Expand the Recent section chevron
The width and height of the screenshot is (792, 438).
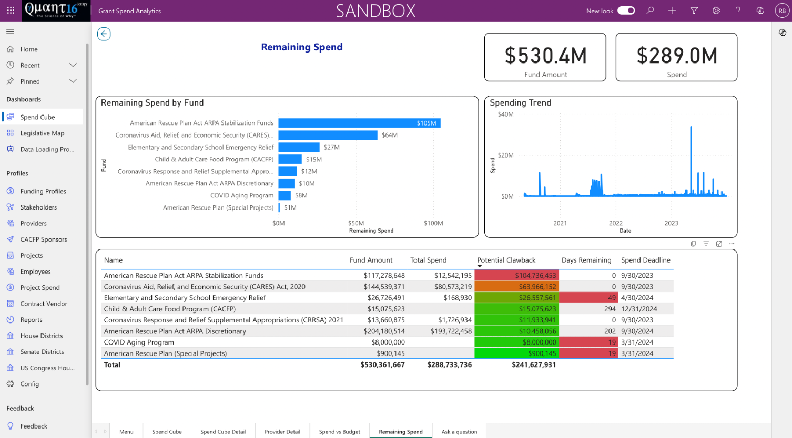[x=73, y=65]
